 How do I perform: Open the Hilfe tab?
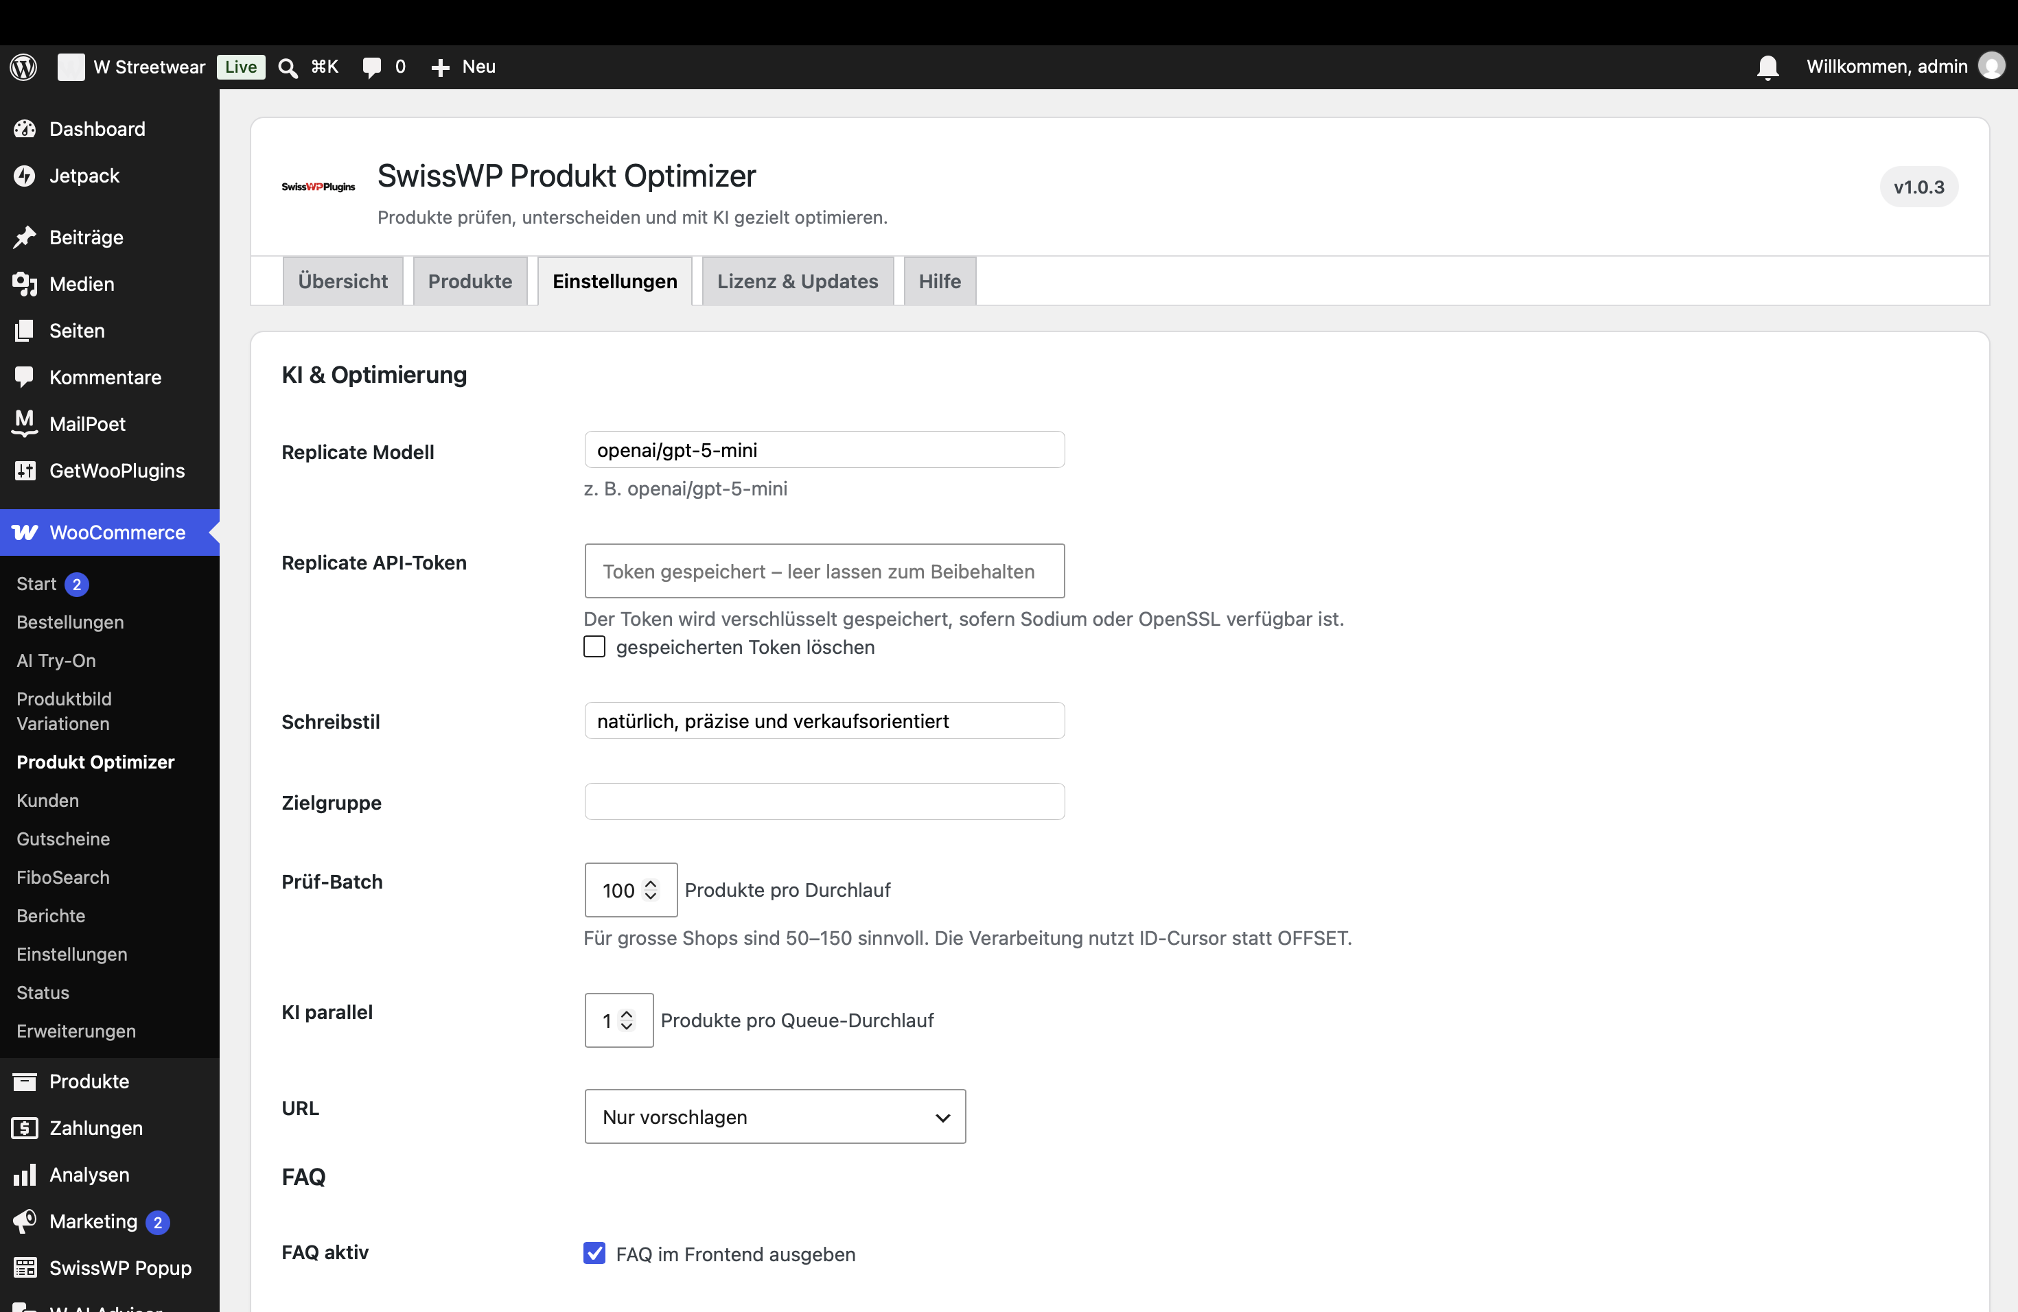[x=940, y=281]
